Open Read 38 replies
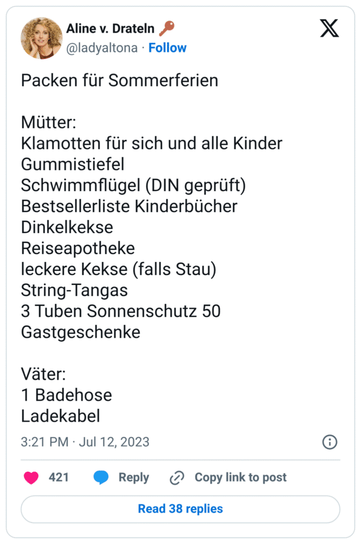 180,509
